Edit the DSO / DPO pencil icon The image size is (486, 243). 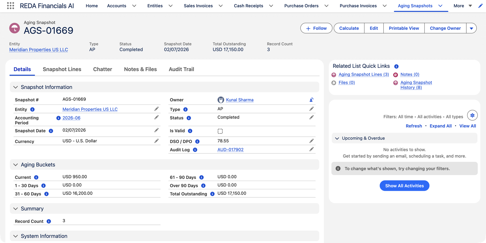[311, 141]
